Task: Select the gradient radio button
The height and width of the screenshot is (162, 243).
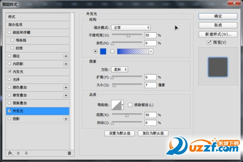Action: 112,51
